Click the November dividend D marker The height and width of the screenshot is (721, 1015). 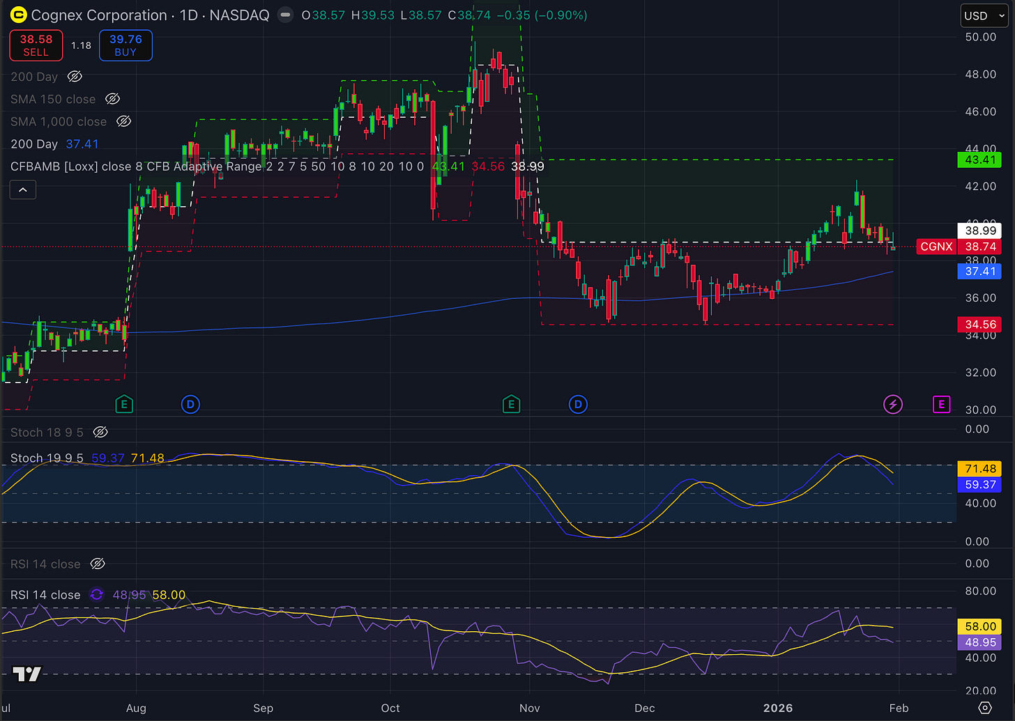578,403
